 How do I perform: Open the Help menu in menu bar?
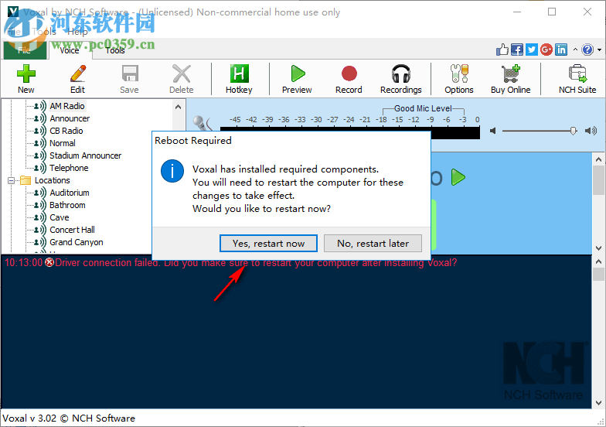click(x=77, y=32)
